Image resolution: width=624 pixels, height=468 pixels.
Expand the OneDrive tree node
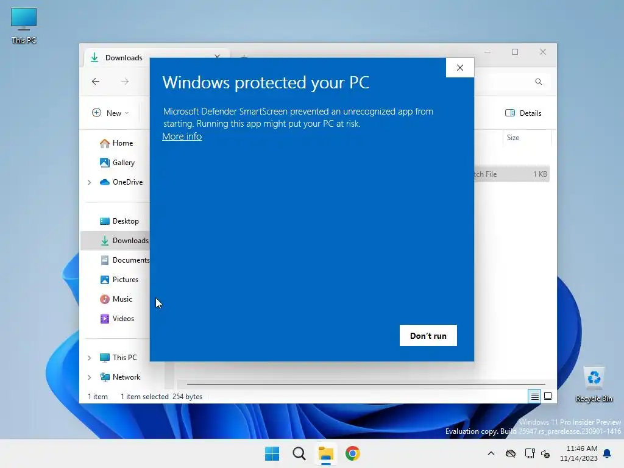coord(89,182)
